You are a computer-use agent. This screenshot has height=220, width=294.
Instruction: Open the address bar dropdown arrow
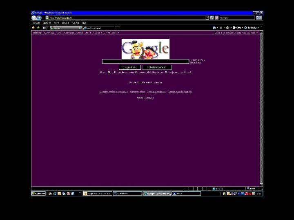point(207,18)
